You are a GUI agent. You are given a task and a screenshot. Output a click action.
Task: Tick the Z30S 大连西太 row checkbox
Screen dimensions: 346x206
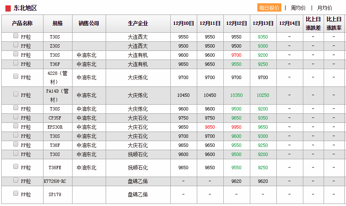16,45
